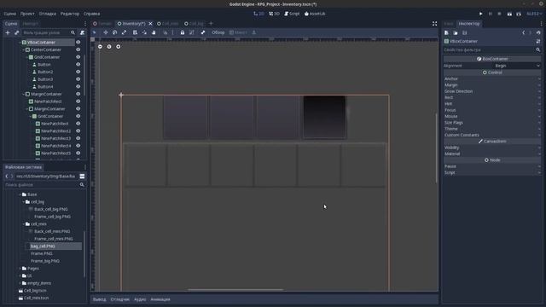This screenshot has height=307, width=546.
Task: Toggle visibility of NinePatchRect5 node
Action: click(78, 153)
